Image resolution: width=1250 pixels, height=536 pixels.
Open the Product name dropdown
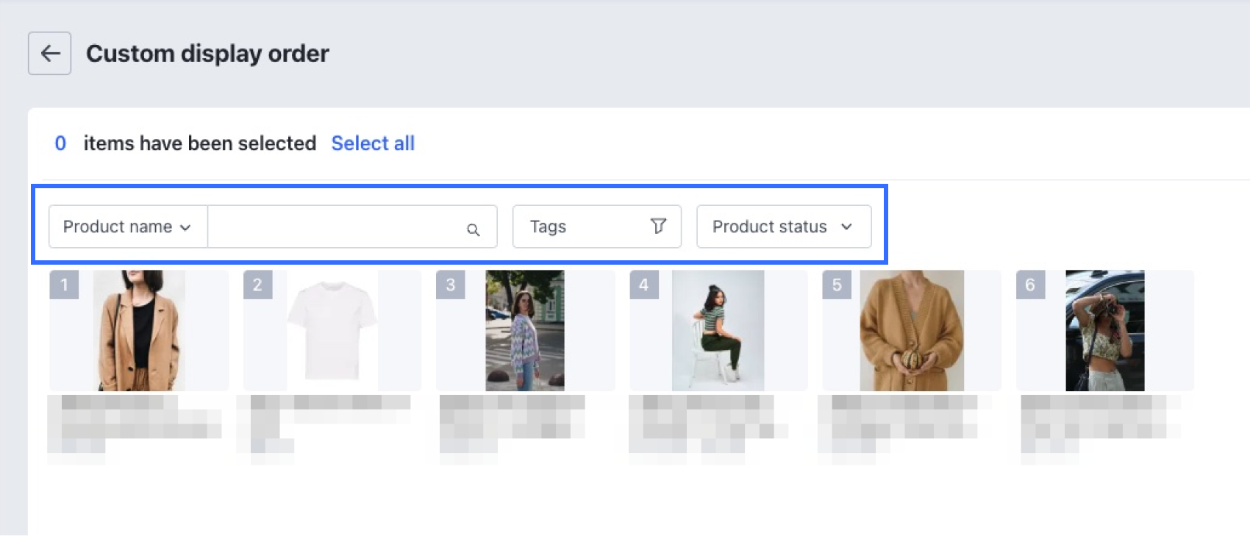coord(127,226)
